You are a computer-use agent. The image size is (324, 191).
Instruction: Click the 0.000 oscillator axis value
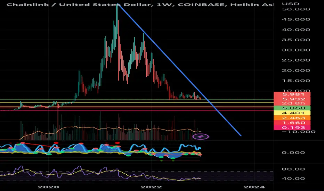[293, 152]
